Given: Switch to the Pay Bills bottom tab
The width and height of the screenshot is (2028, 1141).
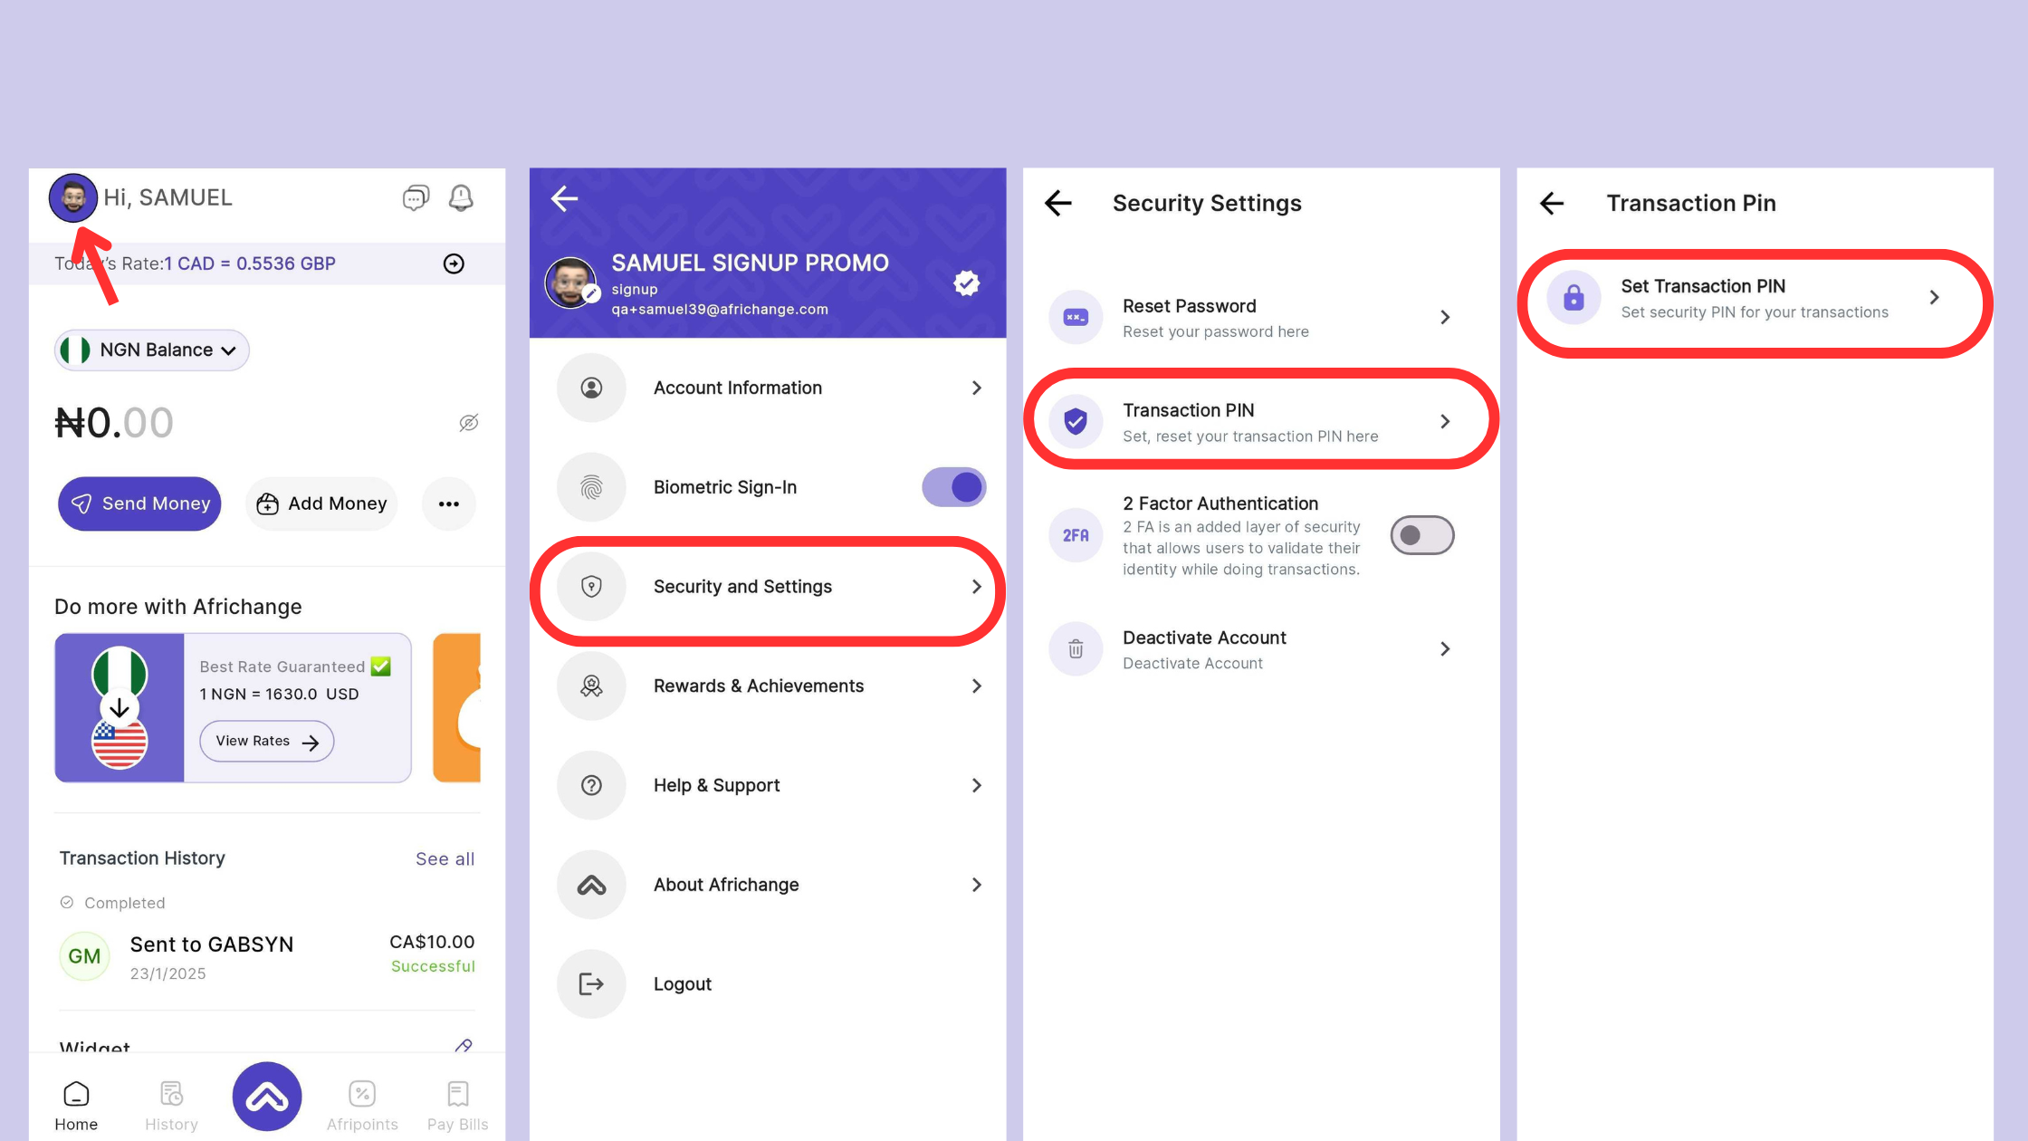Looking at the screenshot, I should 458,1106.
